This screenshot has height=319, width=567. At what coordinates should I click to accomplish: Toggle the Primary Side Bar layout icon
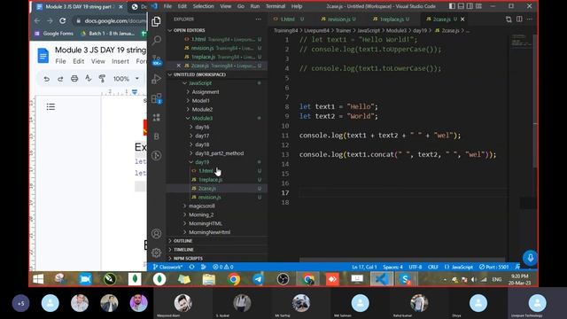(453, 6)
